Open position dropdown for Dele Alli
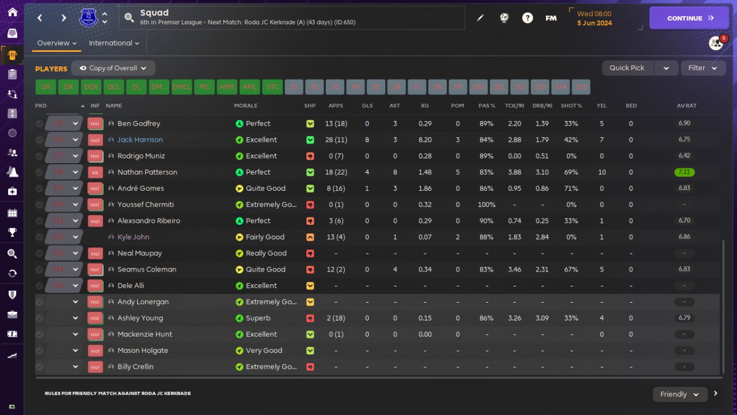Image resolution: width=737 pixels, height=415 pixels. (75, 286)
